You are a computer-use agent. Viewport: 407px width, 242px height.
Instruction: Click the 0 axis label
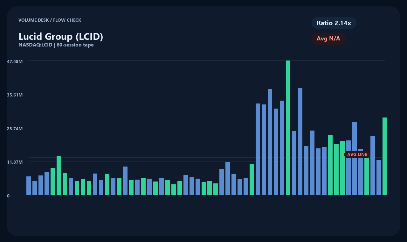click(x=8, y=196)
